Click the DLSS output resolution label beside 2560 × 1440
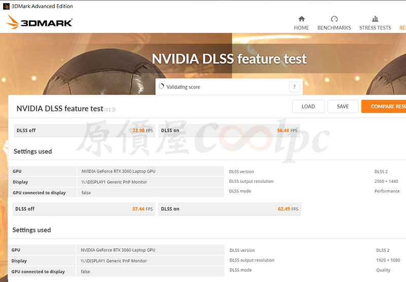This screenshot has width=406, height=282. [251, 181]
